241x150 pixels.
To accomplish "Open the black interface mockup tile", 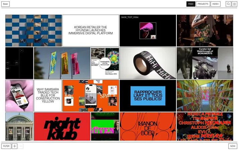I will coord(19,63).
